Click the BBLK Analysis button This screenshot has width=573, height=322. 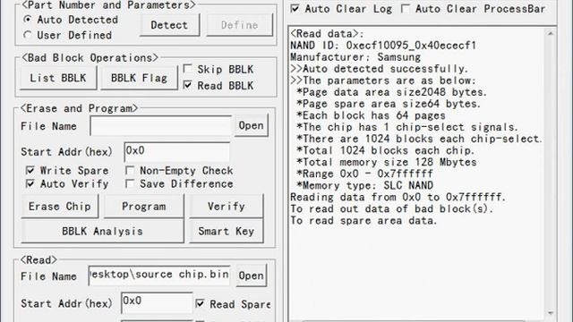(x=102, y=231)
